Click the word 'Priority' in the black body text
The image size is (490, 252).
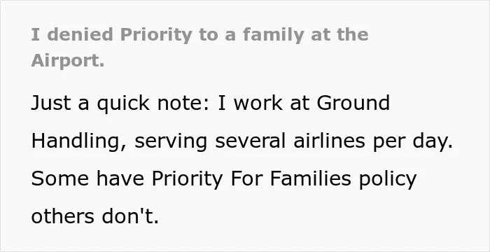187,179
